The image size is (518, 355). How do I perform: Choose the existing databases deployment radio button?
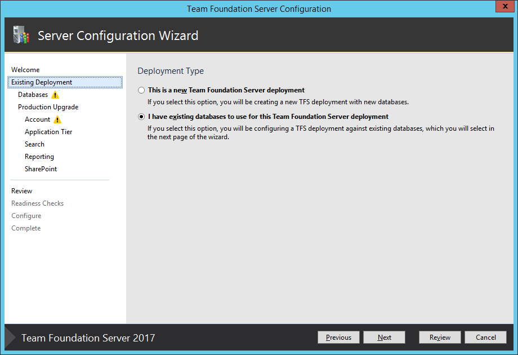tap(141, 117)
